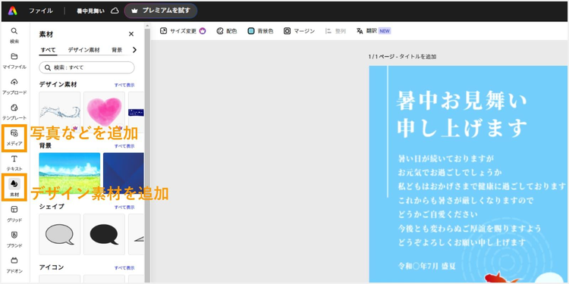Open the グリッド sidebar icon
The width and height of the screenshot is (569, 284).
pos(14,214)
